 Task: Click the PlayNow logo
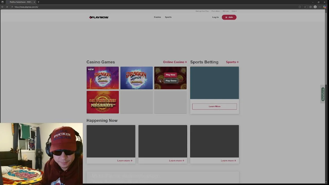click(x=99, y=17)
